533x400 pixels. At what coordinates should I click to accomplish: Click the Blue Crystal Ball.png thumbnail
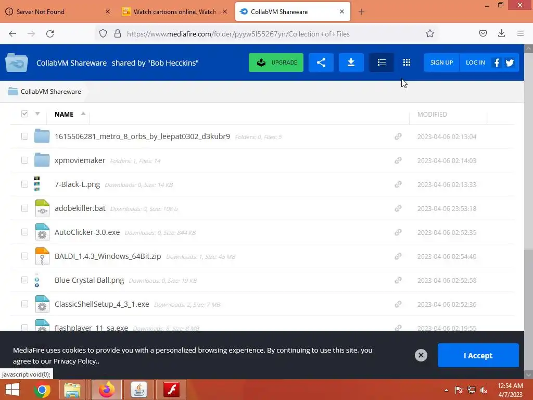click(37, 280)
